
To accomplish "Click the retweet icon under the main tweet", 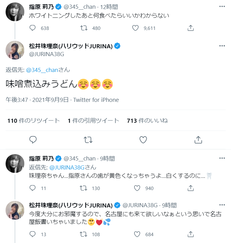I will (x=88, y=140).
